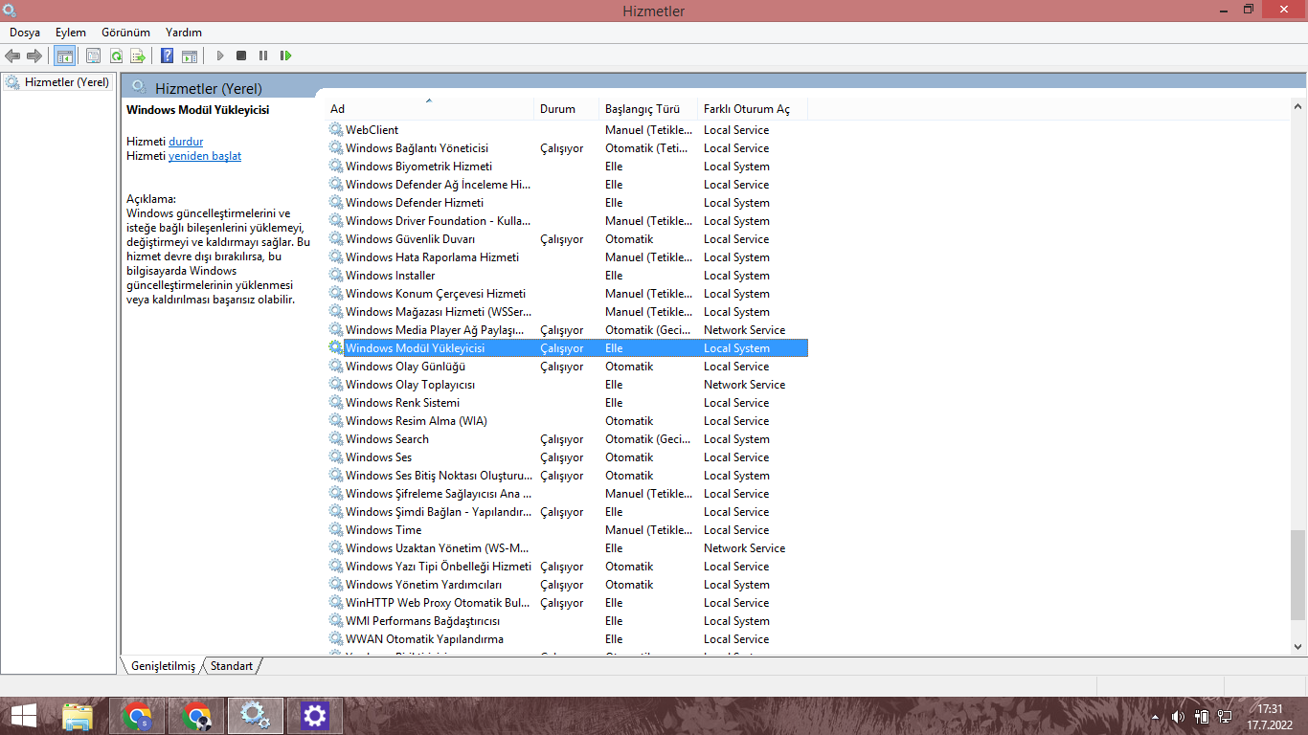Screen dimensions: 1308x735
Task: Select the Windows Renk Sistemi service
Action: point(402,402)
